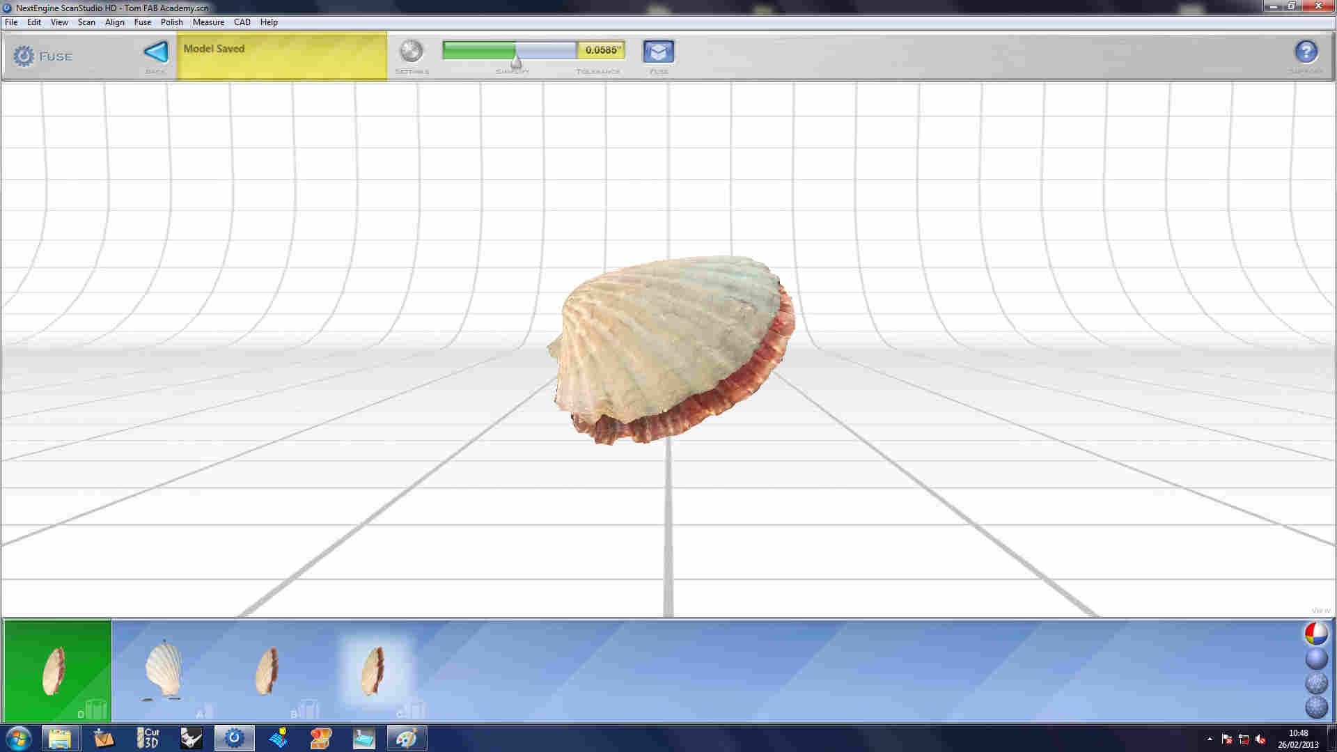The image size is (1337, 752).
Task: Show hidden system tray icons
Action: [1210, 739]
